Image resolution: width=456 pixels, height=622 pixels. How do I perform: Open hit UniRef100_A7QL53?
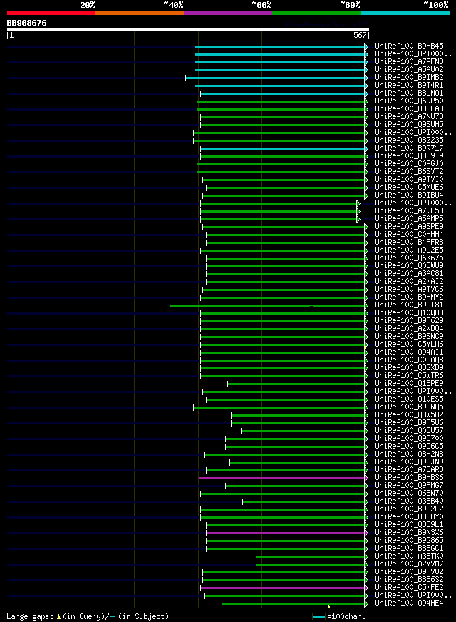coord(409,210)
